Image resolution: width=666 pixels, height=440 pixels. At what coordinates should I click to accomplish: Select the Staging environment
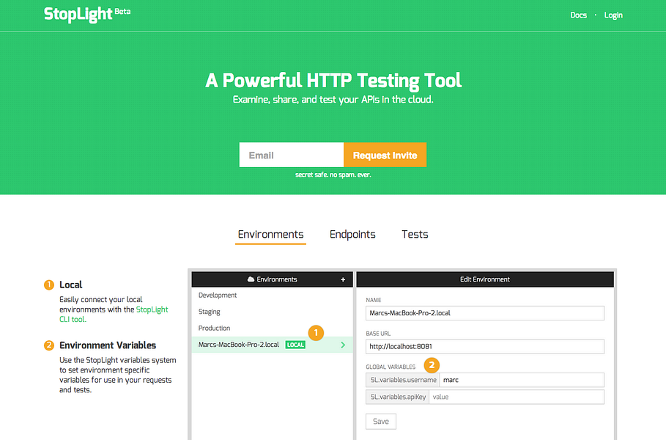[273, 312]
